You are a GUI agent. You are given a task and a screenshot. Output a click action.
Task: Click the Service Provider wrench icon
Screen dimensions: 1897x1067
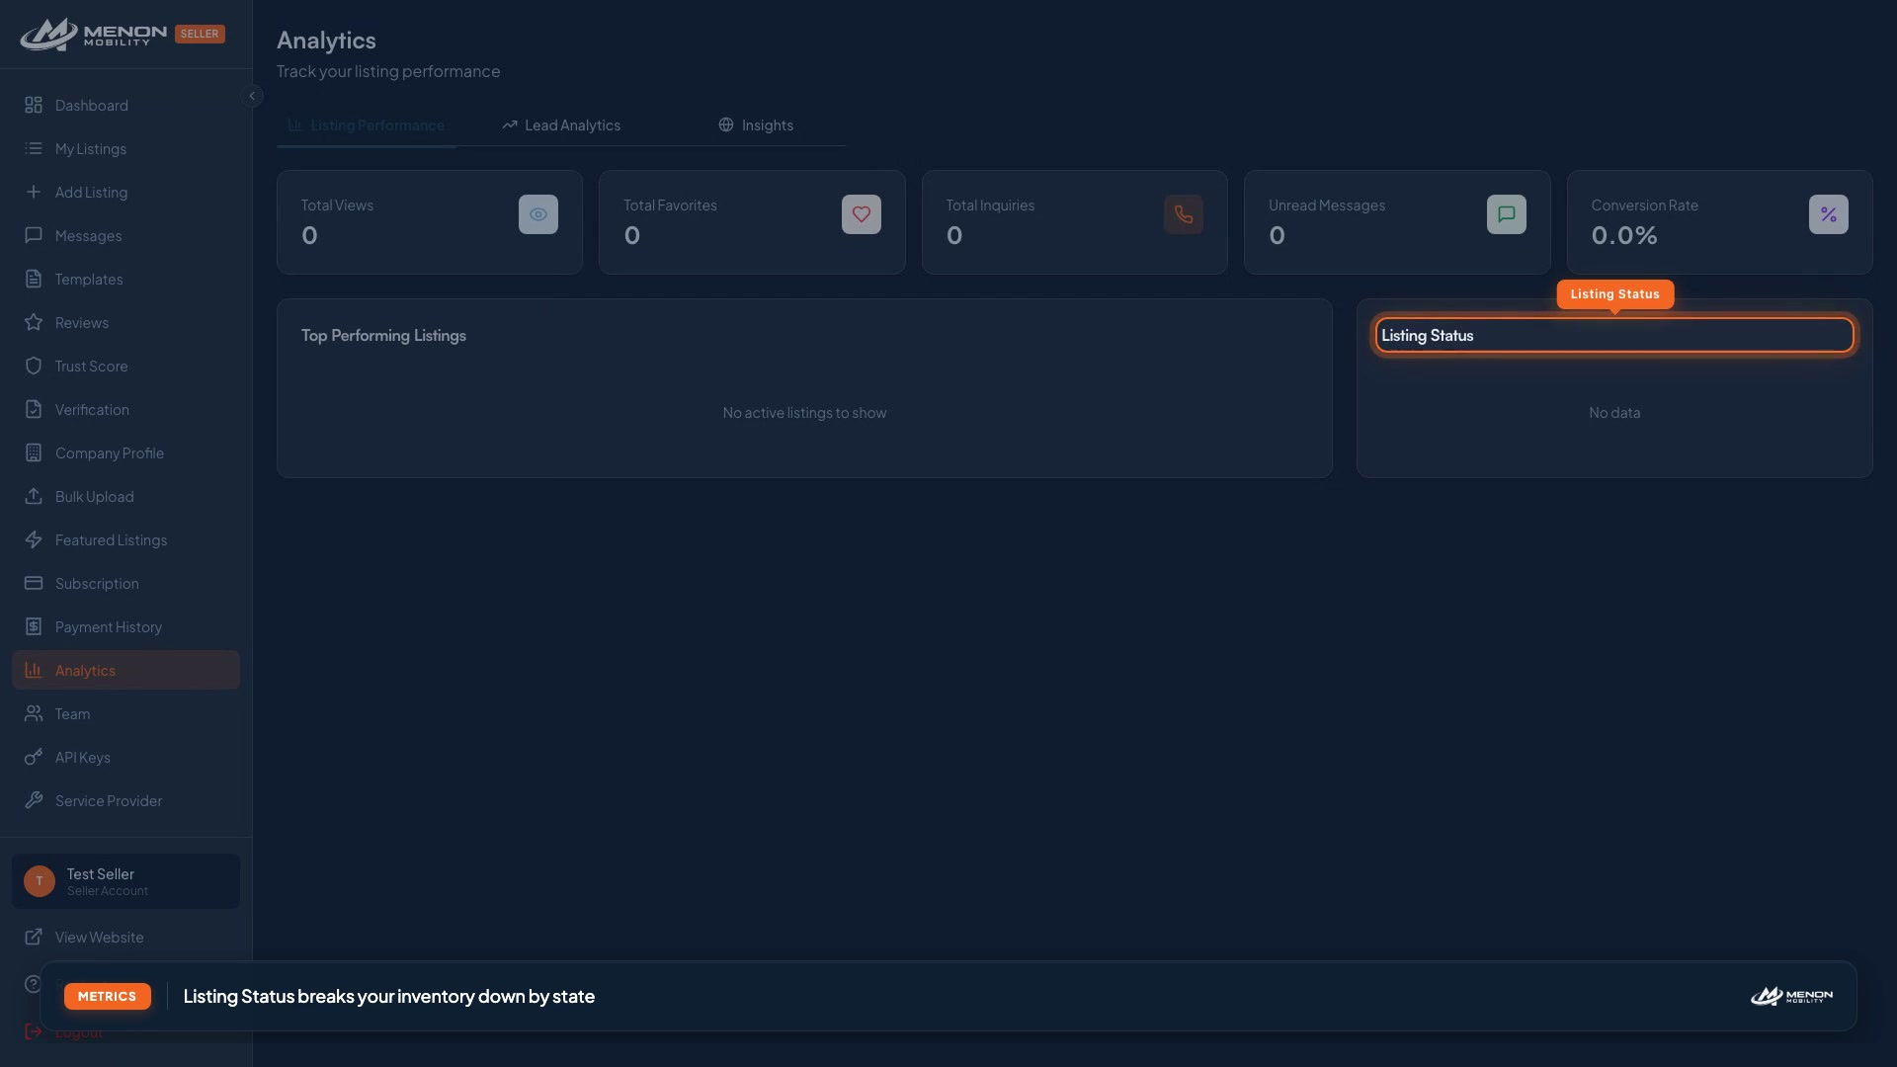[x=34, y=801]
